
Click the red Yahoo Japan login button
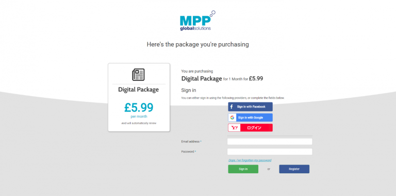pyautogui.click(x=250, y=128)
